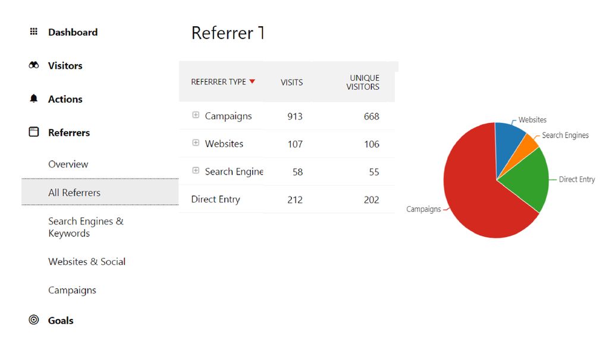Click the Goals target icon
Viewport: 609px width, 342px height.
tap(34, 320)
